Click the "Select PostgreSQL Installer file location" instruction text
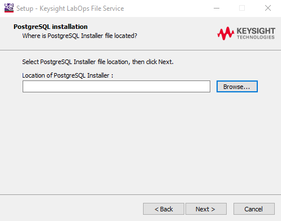The width and height of the screenshot is (281, 221). pos(75,62)
